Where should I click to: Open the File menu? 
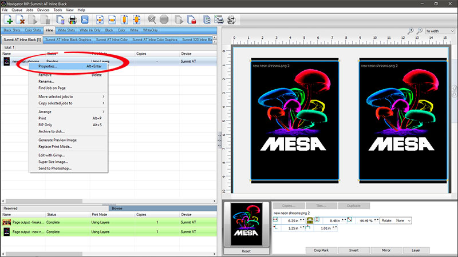tap(5, 10)
